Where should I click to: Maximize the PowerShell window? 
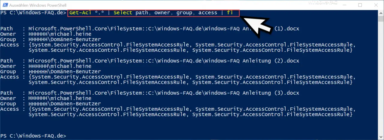tap(360, 5)
